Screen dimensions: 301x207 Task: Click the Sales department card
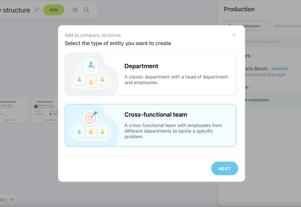pyautogui.click(x=45, y=110)
